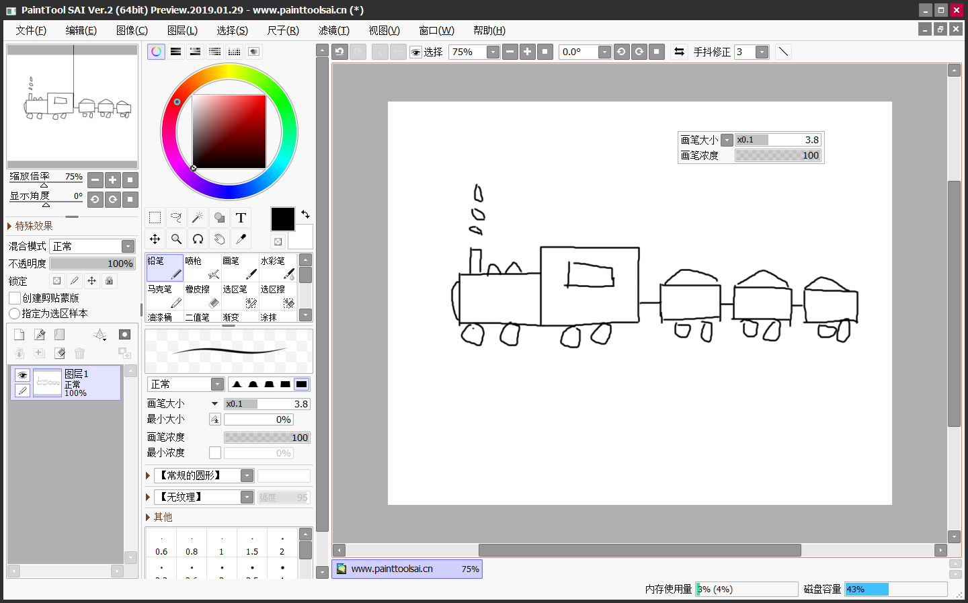Viewport: 968px width, 603px height.
Task: Select the hand pan tool
Action: (219, 239)
